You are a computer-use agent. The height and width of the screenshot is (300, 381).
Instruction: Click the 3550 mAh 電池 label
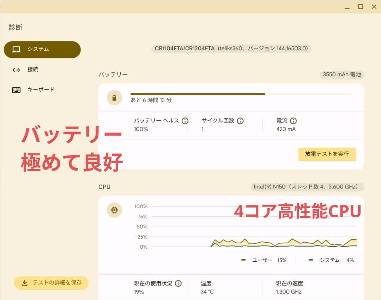[x=342, y=75]
